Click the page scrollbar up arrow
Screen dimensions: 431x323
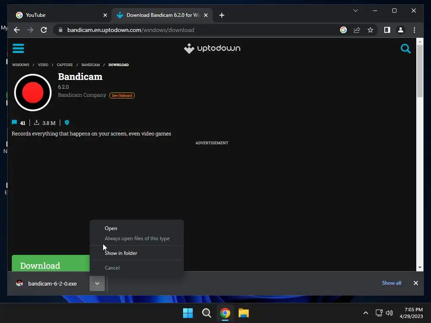420,42
